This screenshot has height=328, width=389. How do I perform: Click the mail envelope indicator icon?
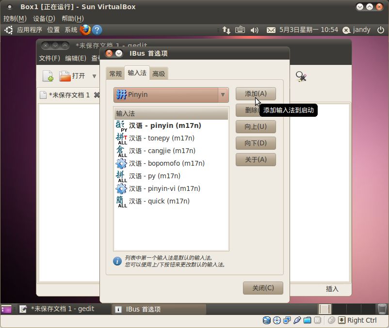271,30
